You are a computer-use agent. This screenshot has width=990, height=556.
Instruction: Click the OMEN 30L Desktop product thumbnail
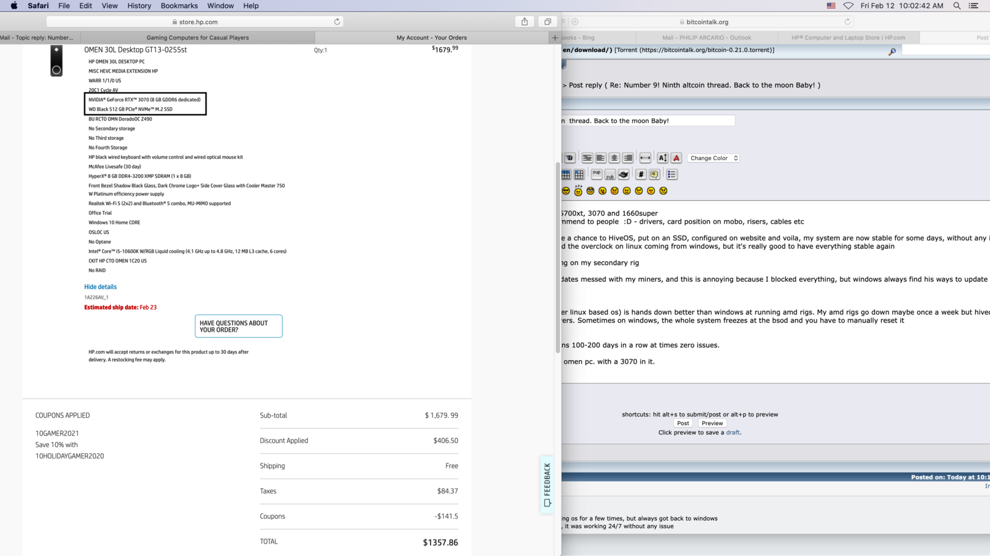click(56, 61)
